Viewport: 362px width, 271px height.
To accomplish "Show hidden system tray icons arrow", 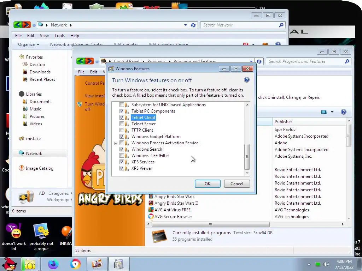I will [309, 265].
